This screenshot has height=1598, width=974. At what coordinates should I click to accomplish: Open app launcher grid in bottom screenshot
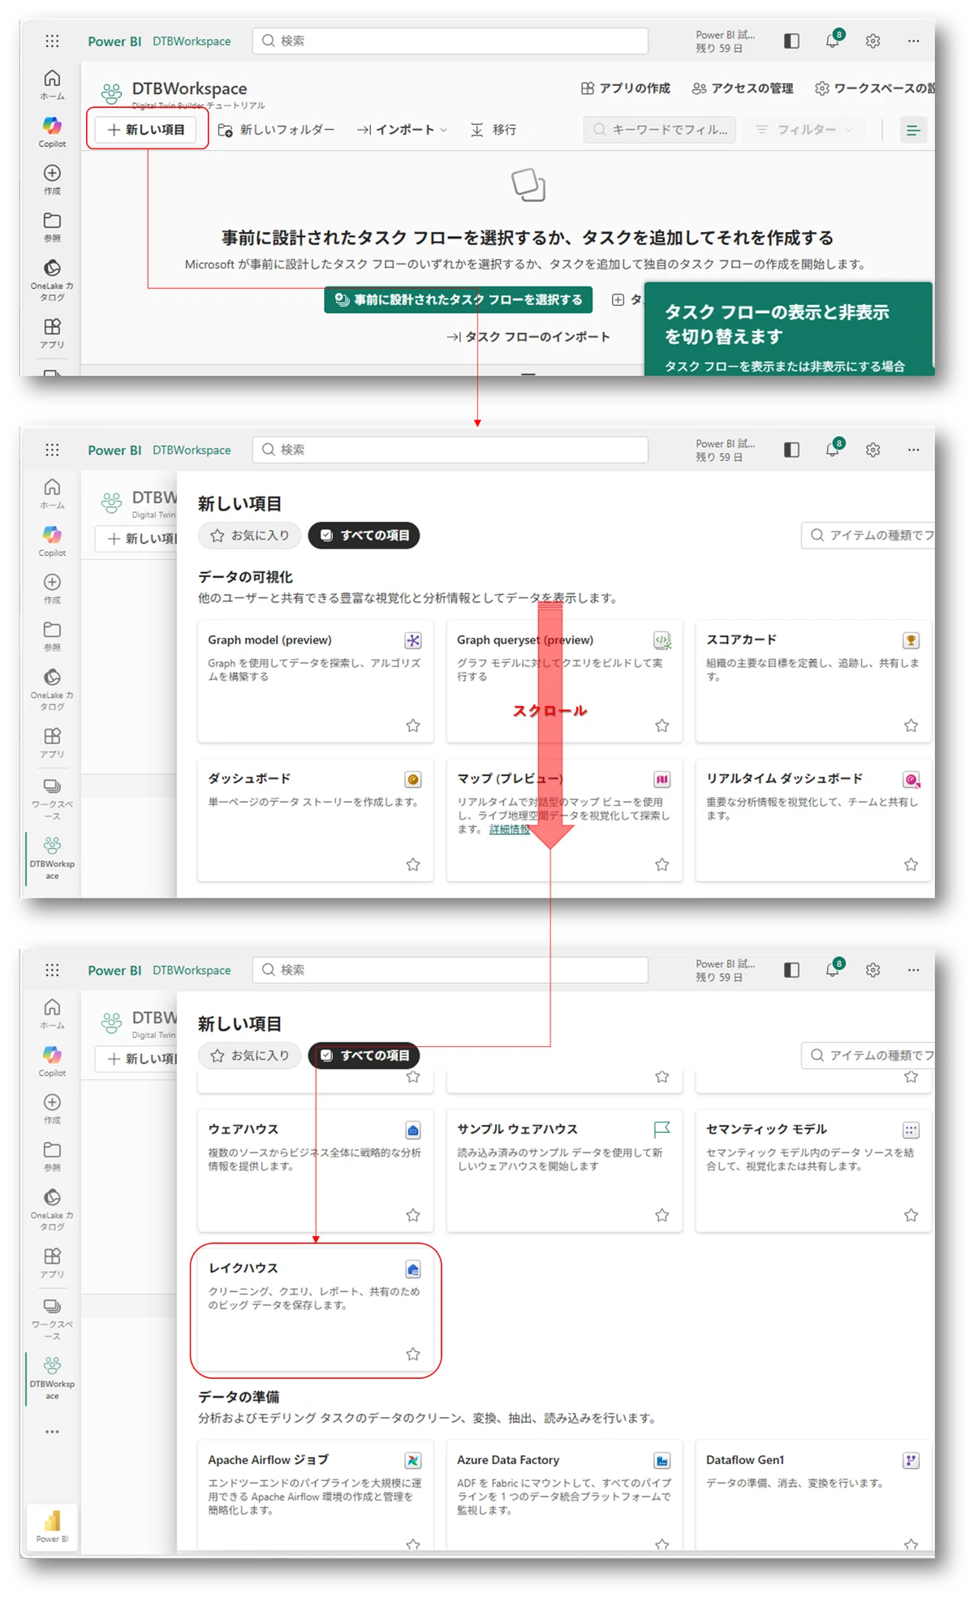[x=52, y=969]
